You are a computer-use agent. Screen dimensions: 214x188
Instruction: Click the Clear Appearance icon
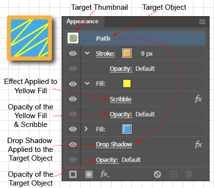(x=157, y=174)
